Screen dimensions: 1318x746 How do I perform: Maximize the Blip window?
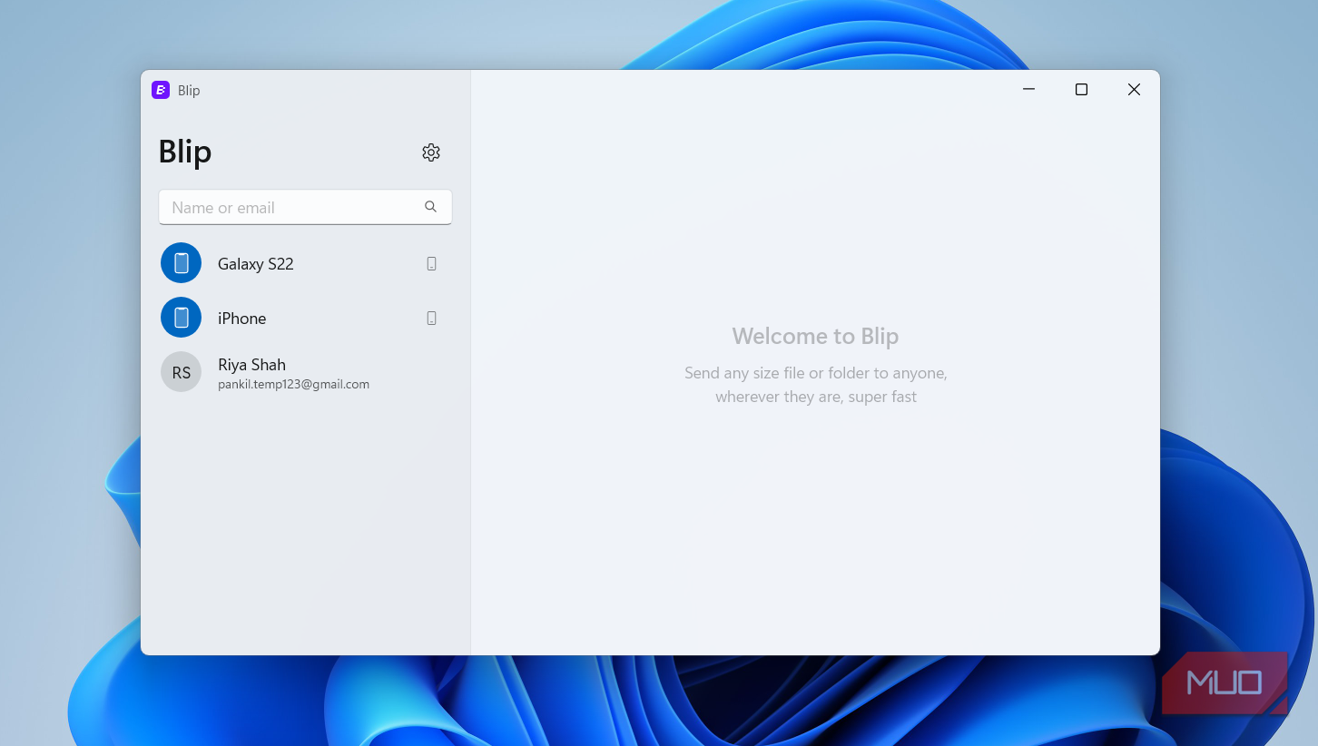point(1081,89)
